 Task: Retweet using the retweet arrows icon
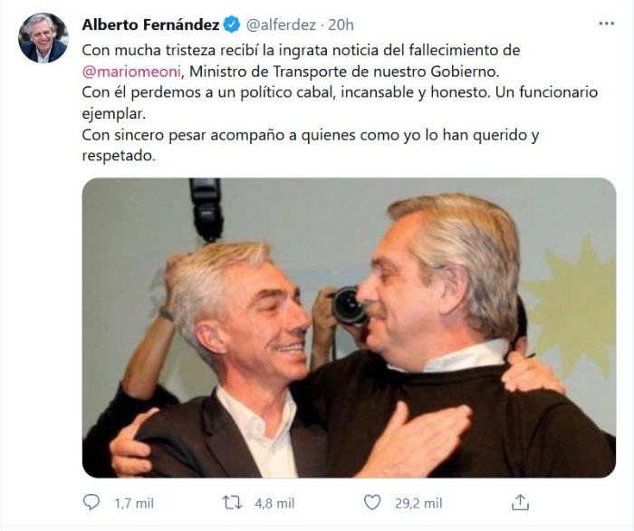pos(233,503)
